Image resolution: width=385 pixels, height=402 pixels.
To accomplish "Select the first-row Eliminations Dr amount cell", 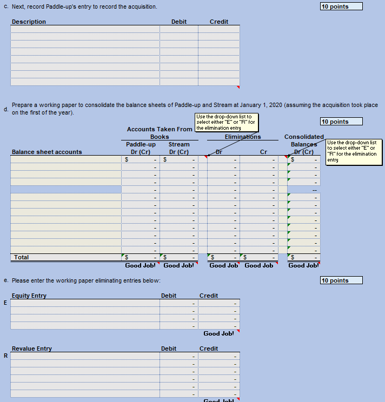I will (223, 159).
